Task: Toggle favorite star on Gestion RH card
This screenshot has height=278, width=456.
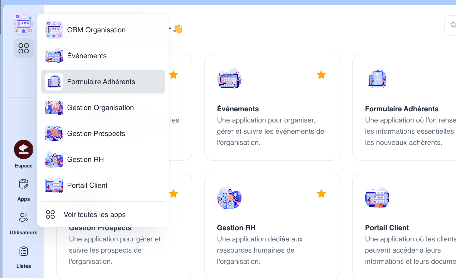Action: 321,194
